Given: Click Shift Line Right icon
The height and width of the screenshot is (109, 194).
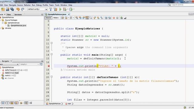Looking at the screenshot, I should pyautogui.click(x=109, y=18).
